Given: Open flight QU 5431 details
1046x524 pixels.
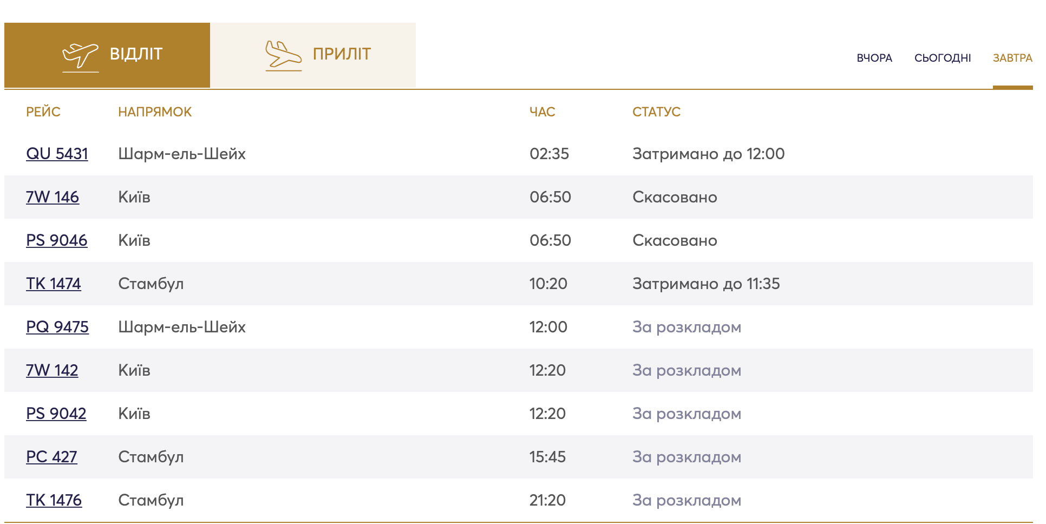Looking at the screenshot, I should click(x=57, y=154).
